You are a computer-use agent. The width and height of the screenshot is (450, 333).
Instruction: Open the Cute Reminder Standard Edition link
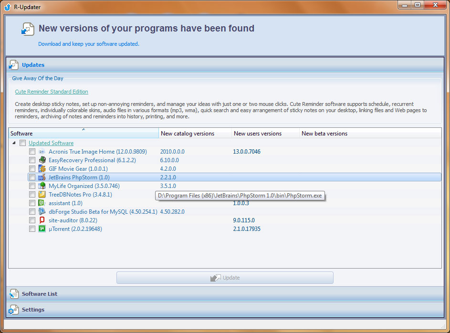52,92
